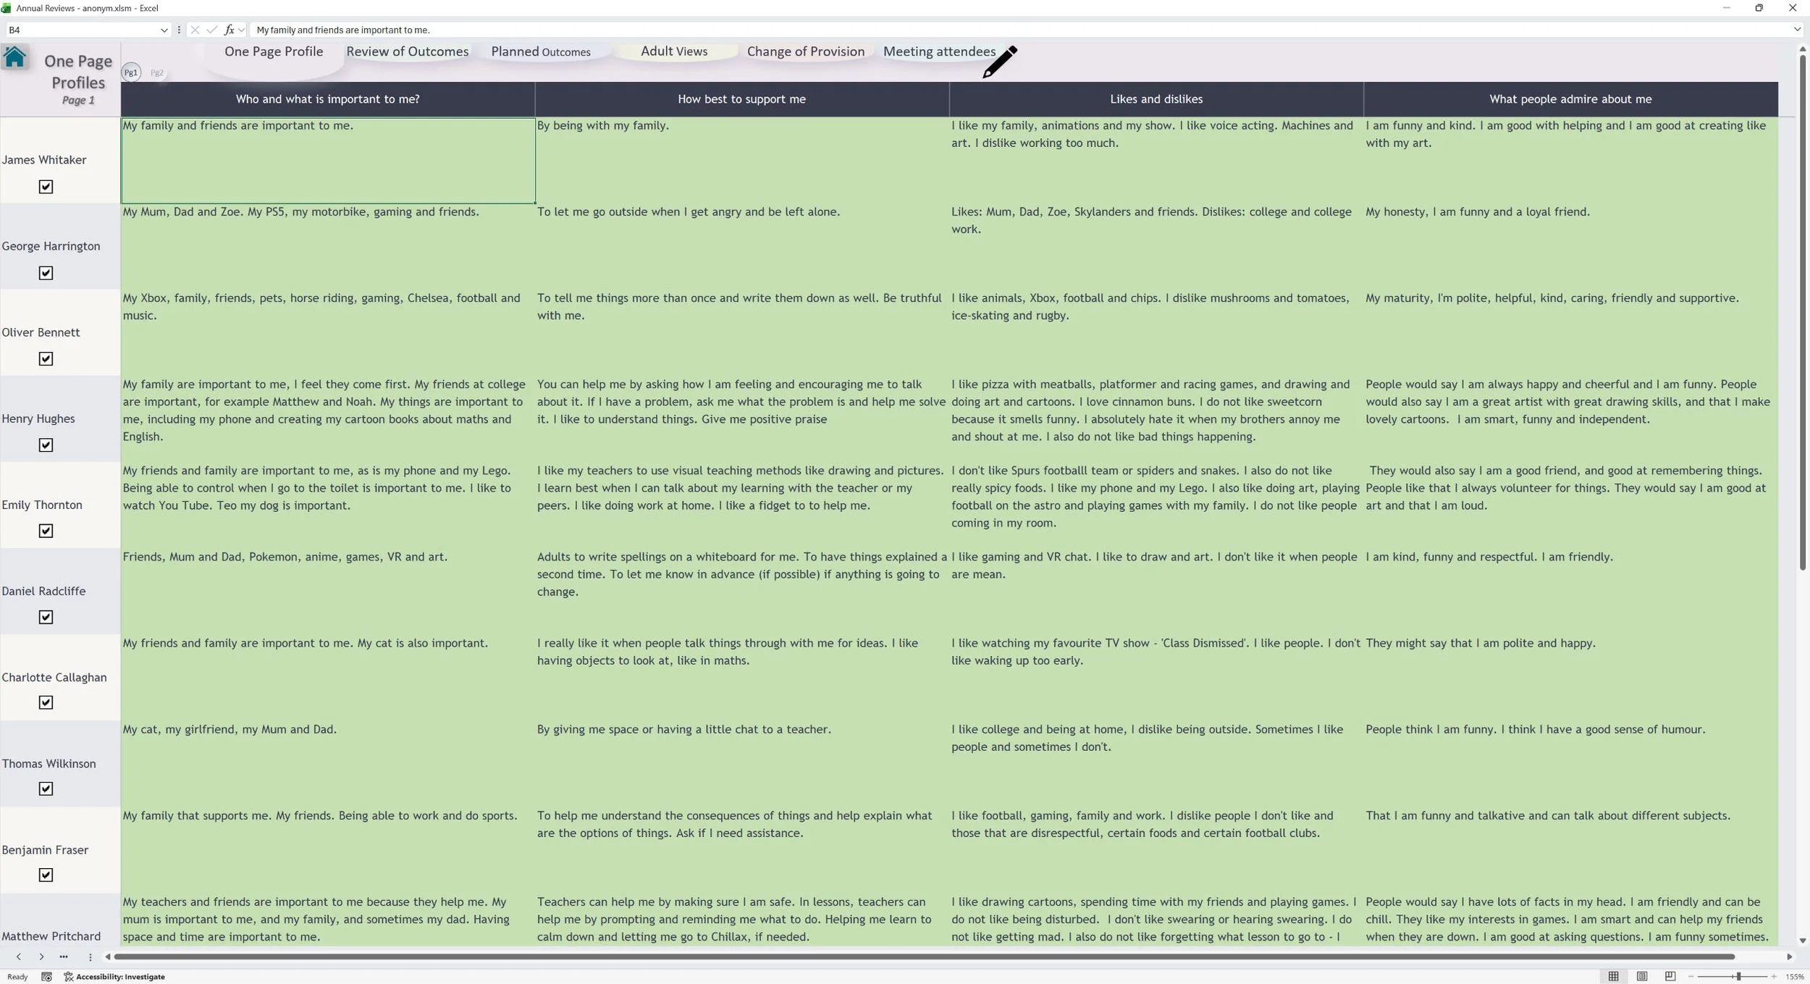Toggle James Whitaker checkbox
The image size is (1810, 984).
[x=46, y=187]
